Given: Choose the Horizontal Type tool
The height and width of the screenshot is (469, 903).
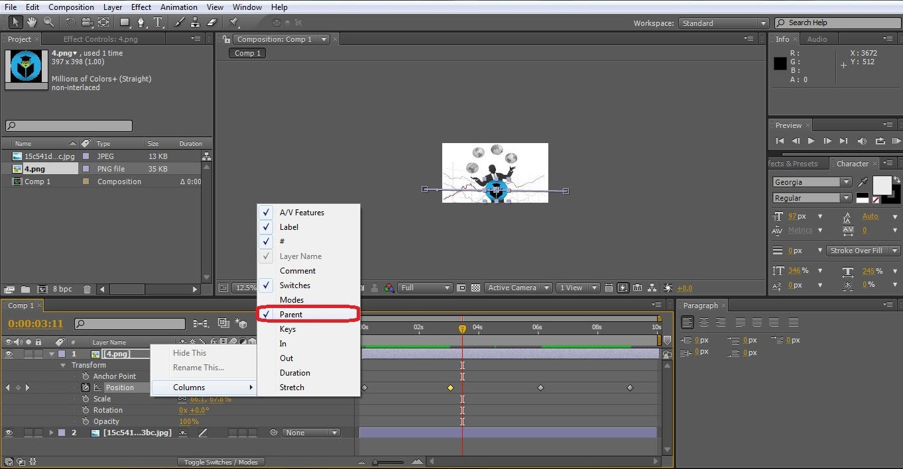Looking at the screenshot, I should click(158, 23).
